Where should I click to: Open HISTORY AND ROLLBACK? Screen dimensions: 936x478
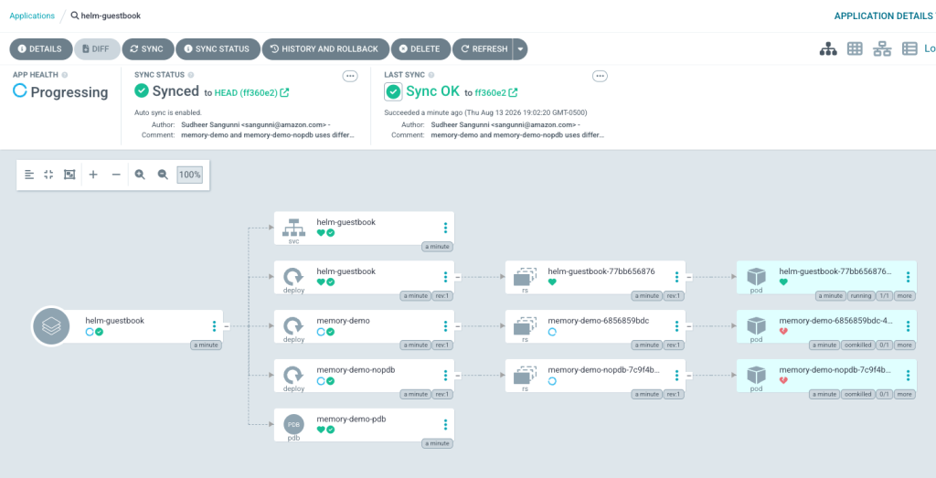click(x=325, y=49)
